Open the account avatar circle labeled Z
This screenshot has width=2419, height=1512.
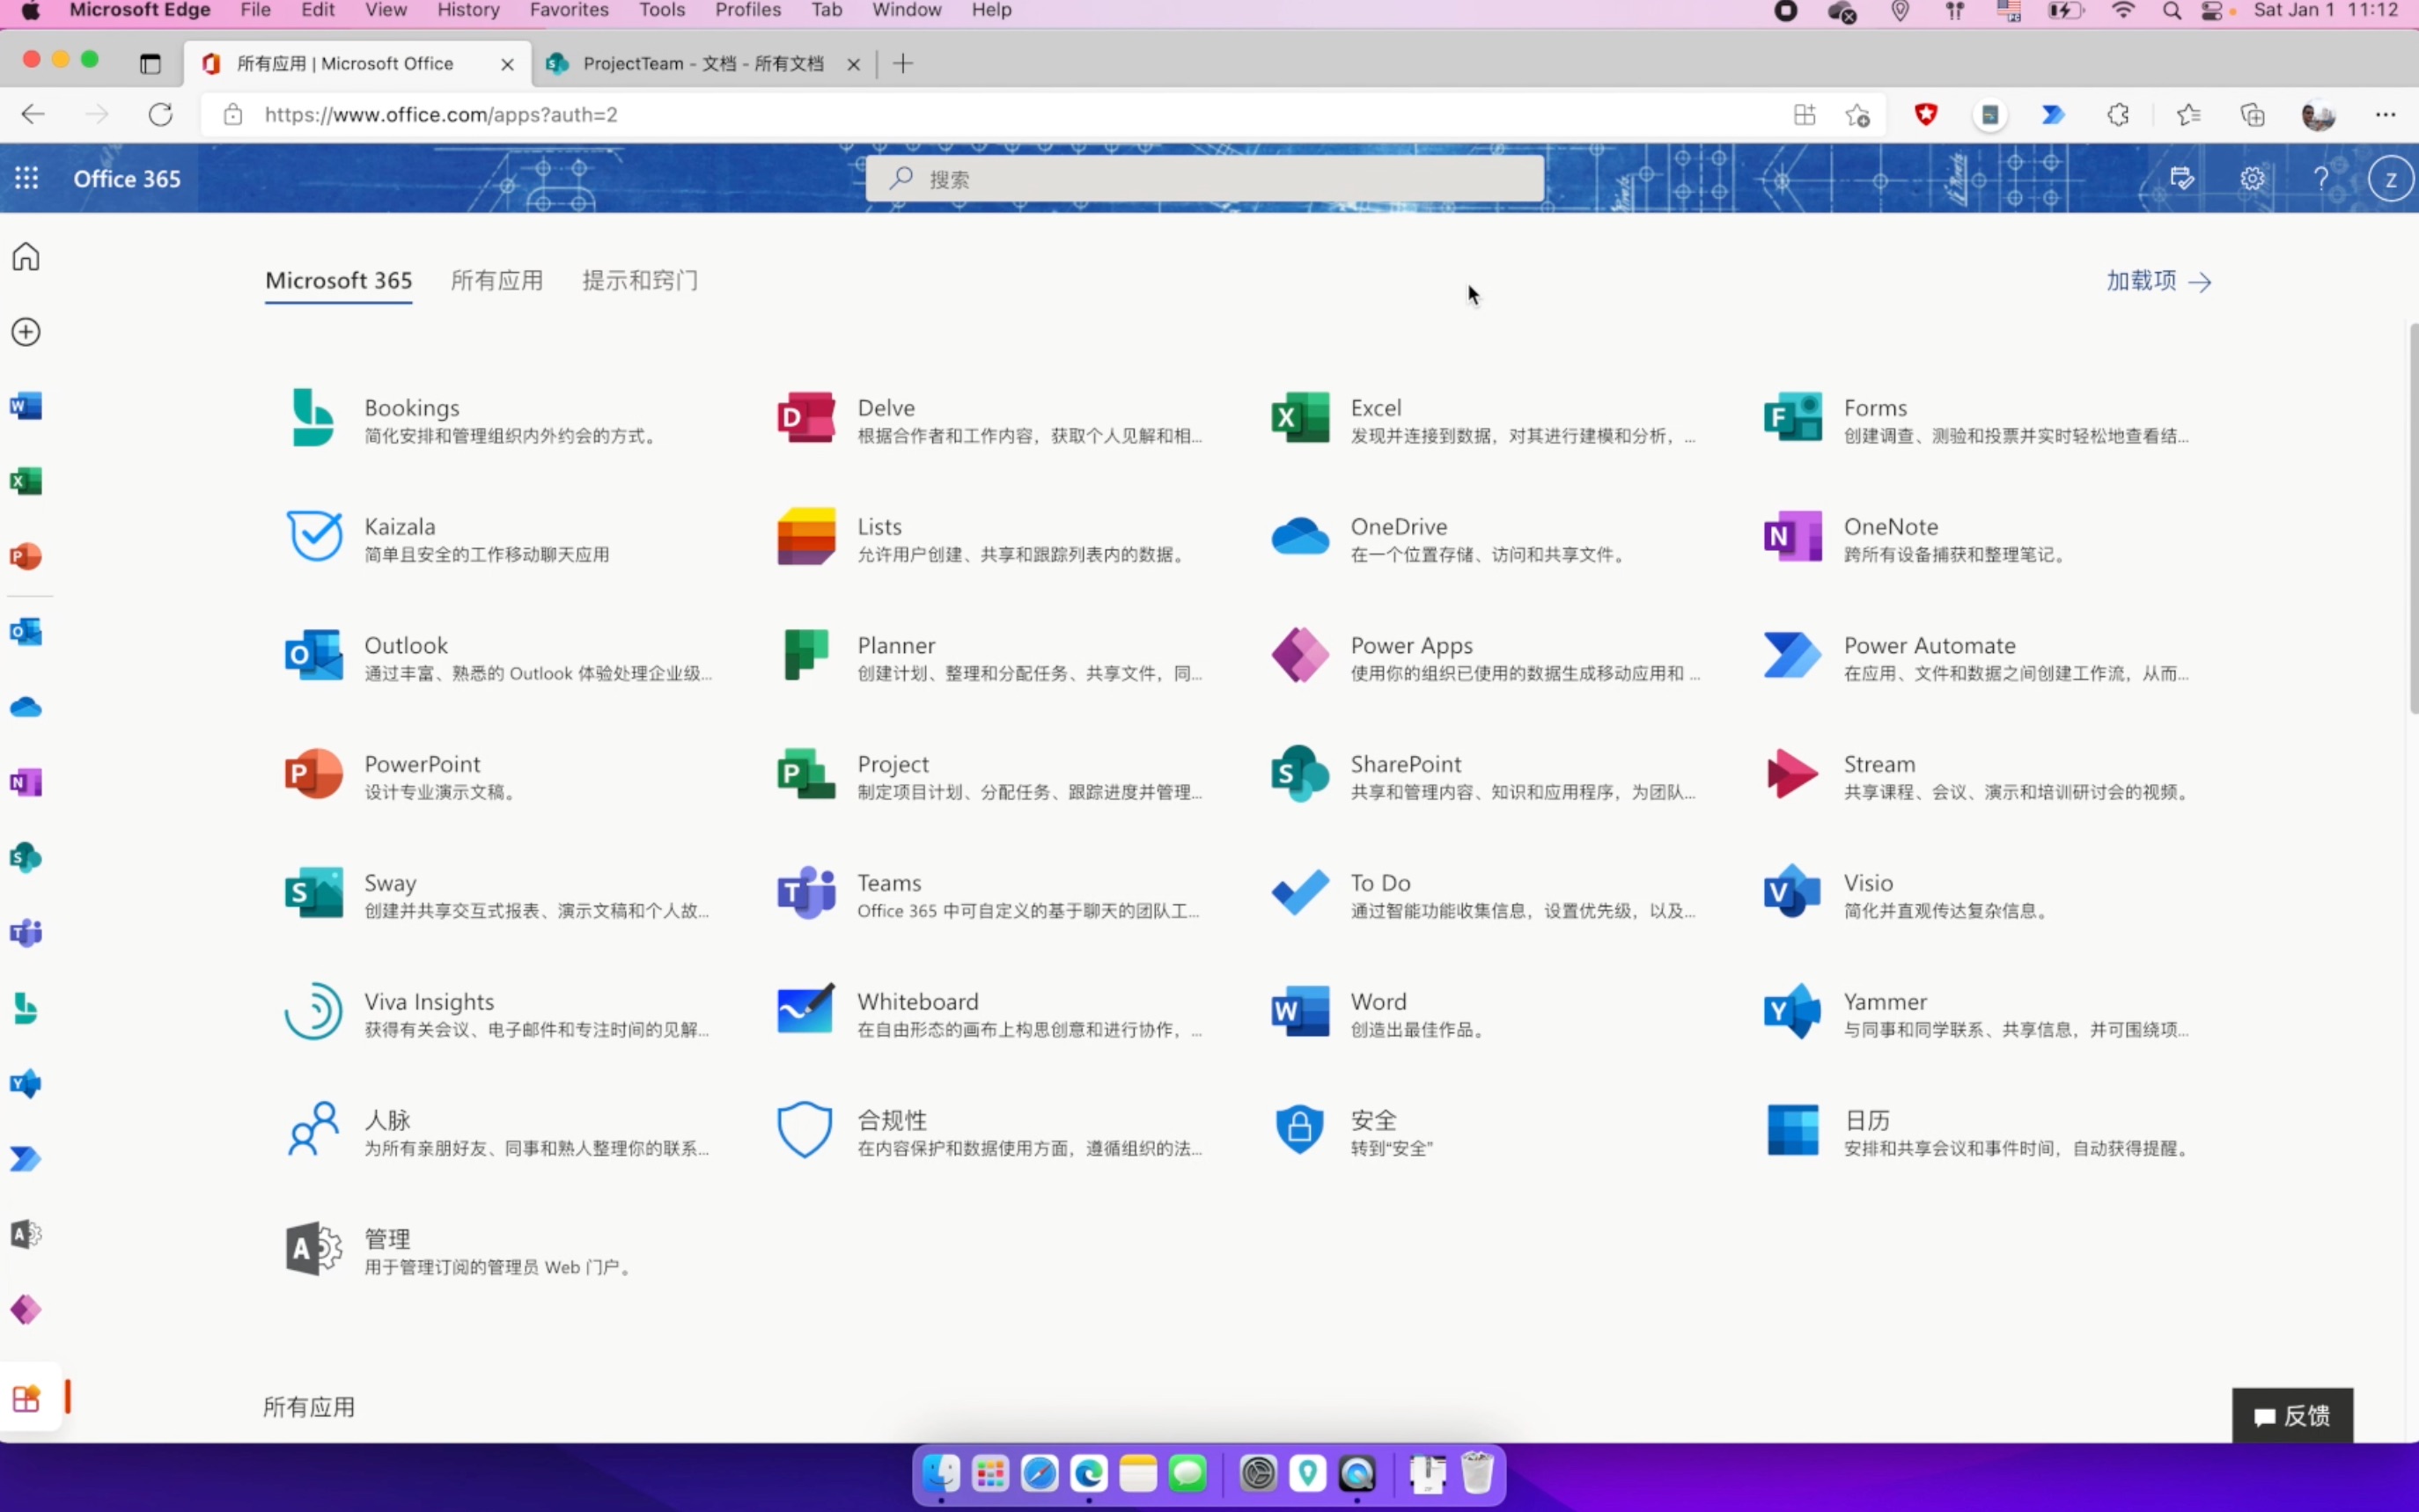coord(2391,178)
